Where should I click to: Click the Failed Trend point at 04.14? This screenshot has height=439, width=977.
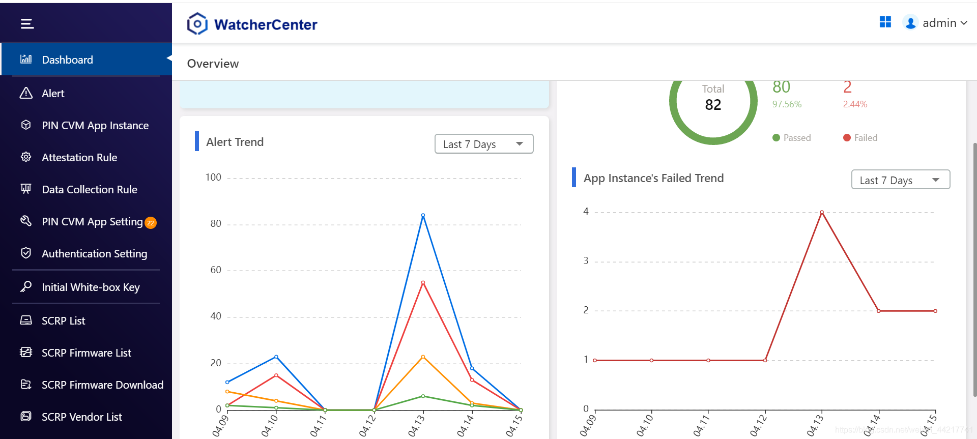[879, 311]
